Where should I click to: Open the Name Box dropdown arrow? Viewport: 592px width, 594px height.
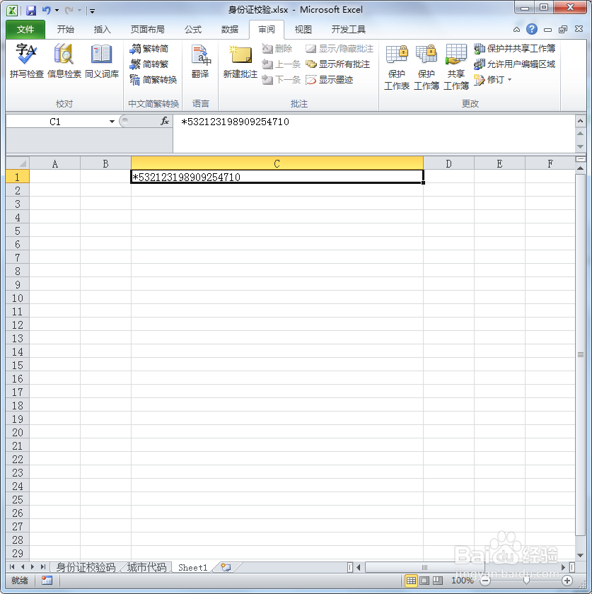[x=112, y=122]
